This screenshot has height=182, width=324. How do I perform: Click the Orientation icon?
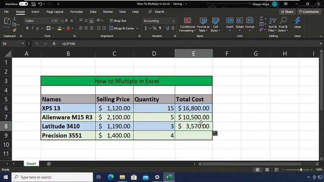coord(99,21)
